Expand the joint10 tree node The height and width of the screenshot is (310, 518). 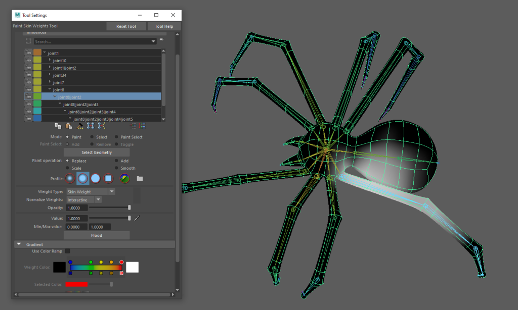coord(50,60)
